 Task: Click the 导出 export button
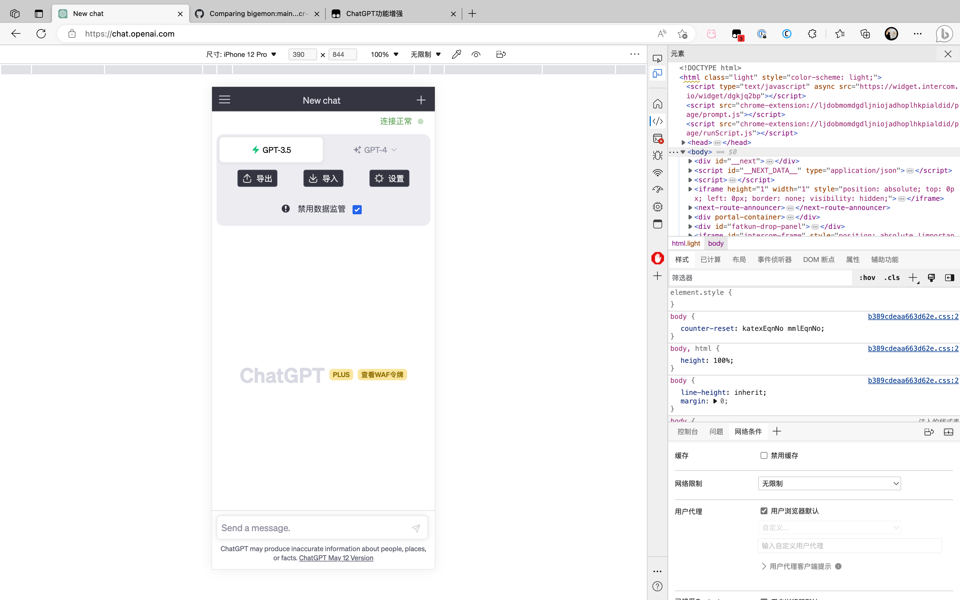pyautogui.click(x=257, y=178)
